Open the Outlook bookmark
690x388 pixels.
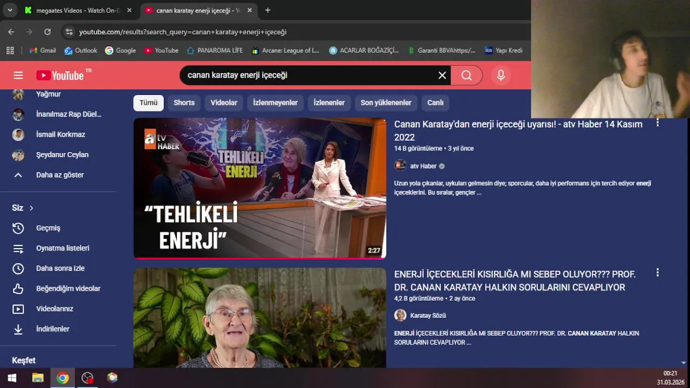pyautogui.click(x=81, y=50)
